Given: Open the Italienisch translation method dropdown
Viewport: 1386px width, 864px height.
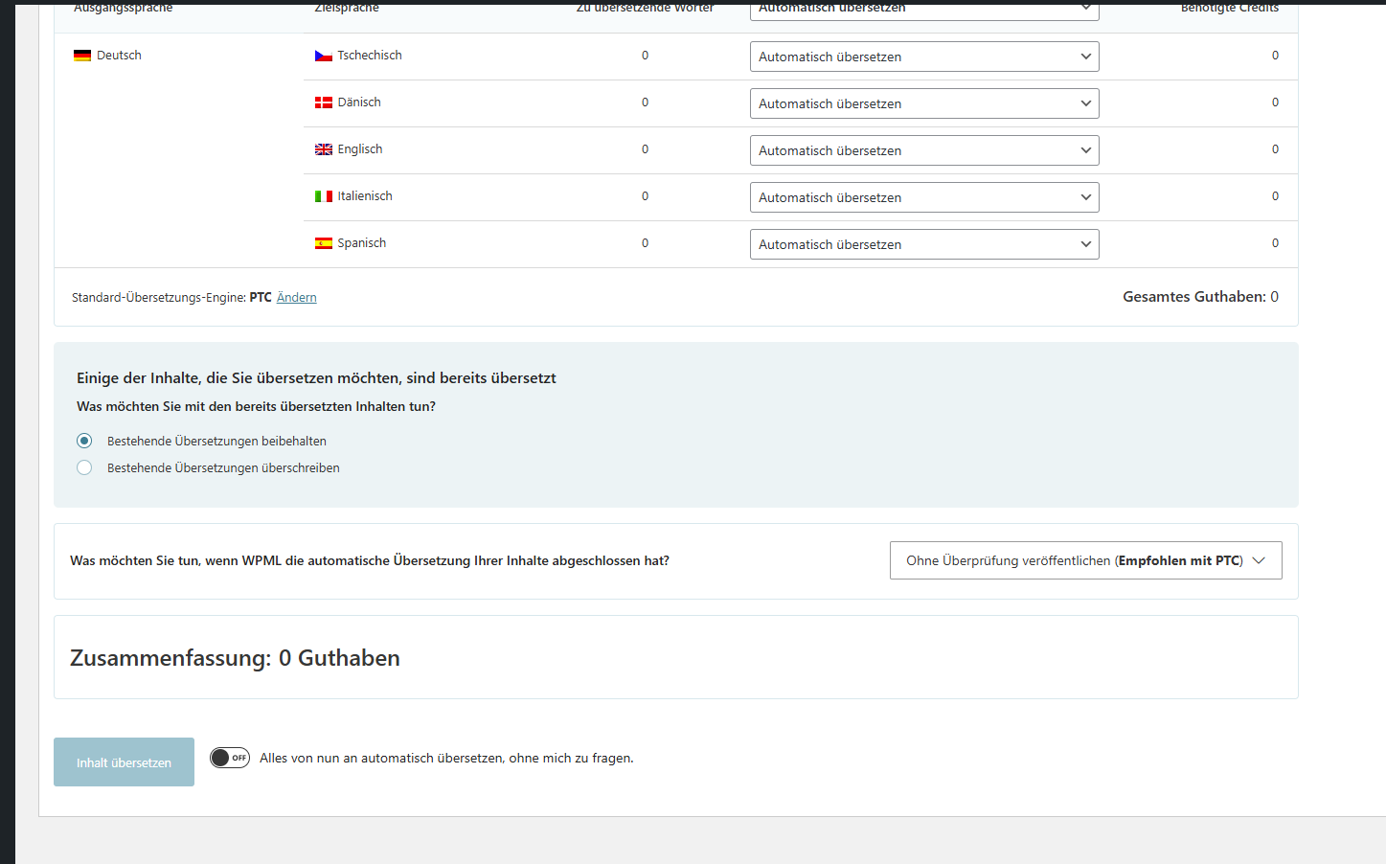Looking at the screenshot, I should (923, 197).
